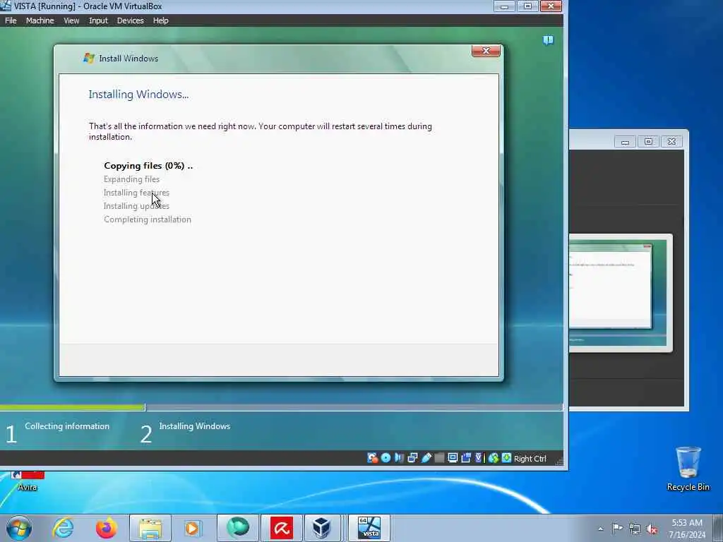
Task: Open the taskbar clock showing 5:53 AM
Action: [686, 529]
